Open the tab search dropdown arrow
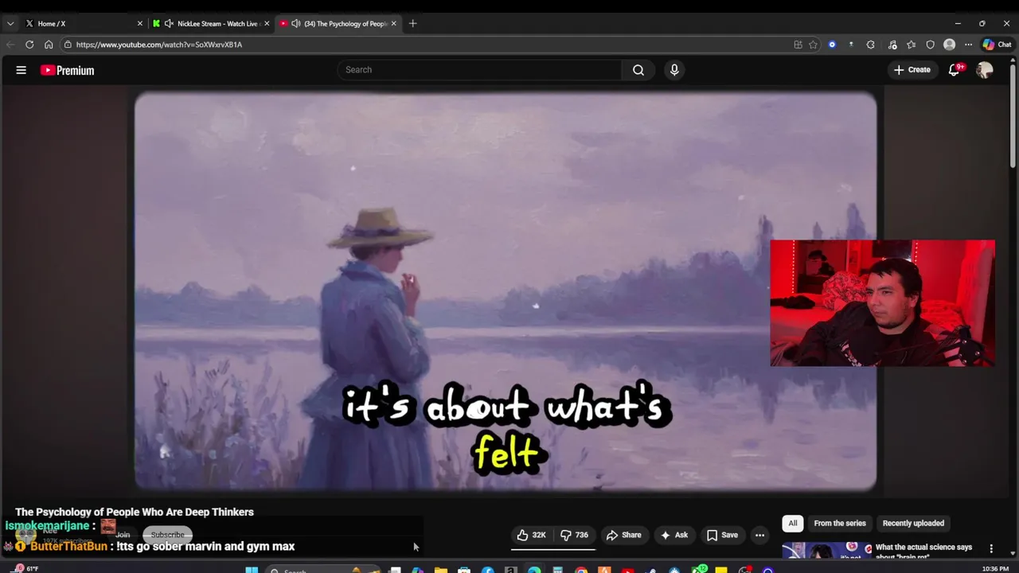 point(10,24)
